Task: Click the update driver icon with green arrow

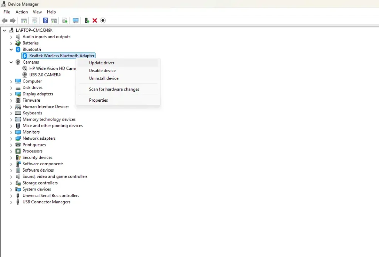Action: coord(87,21)
